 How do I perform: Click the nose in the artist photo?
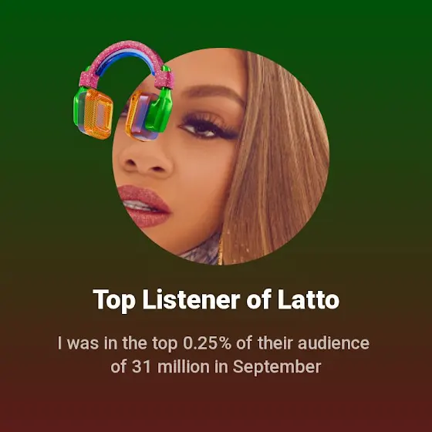point(146,160)
